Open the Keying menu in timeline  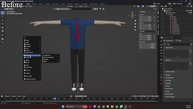(14, 96)
